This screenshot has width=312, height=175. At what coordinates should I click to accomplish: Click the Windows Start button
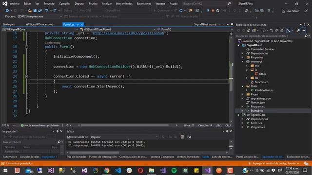[5, 171]
